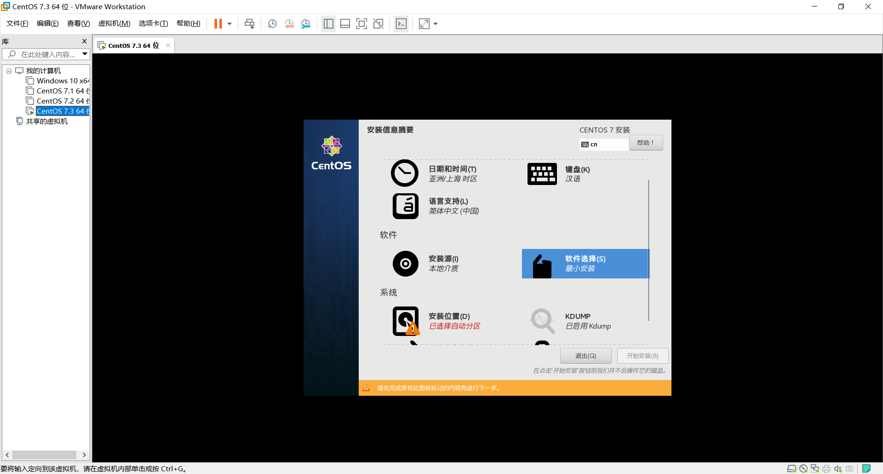Click the cn keyboard layout indicator
883x474 pixels.
(604, 144)
